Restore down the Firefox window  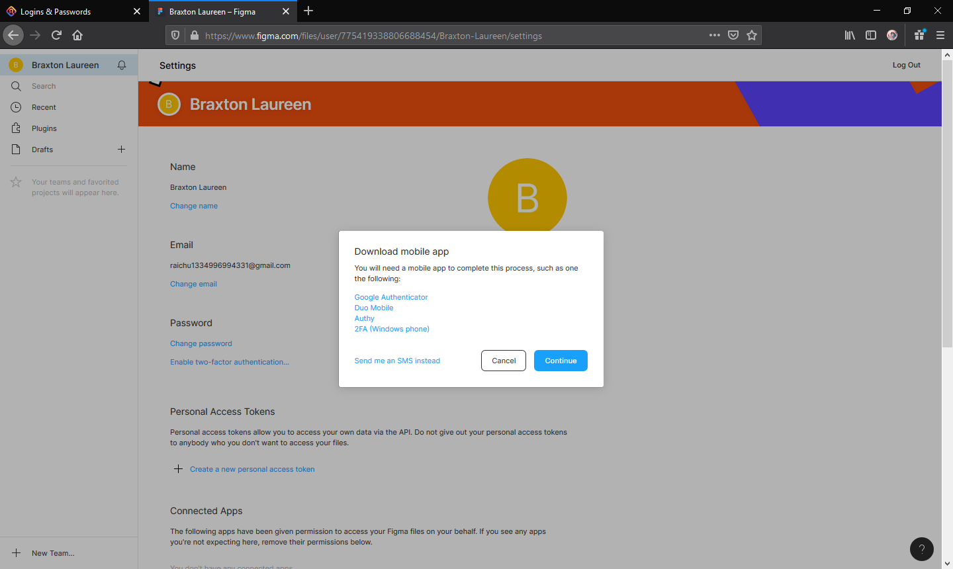point(907,11)
